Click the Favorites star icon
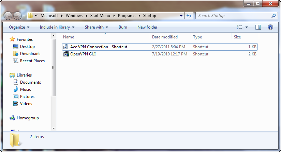281x152 pixels. [x=12, y=39]
